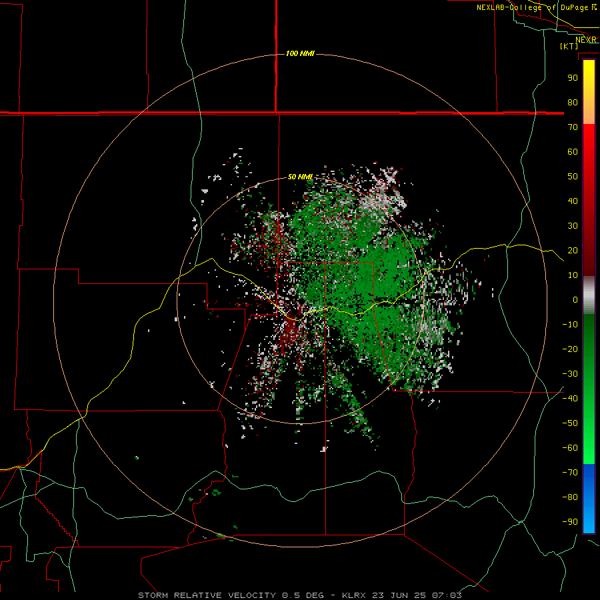Click the 30 value on velocity scale
Screen dimensions: 600x600
tap(573, 226)
